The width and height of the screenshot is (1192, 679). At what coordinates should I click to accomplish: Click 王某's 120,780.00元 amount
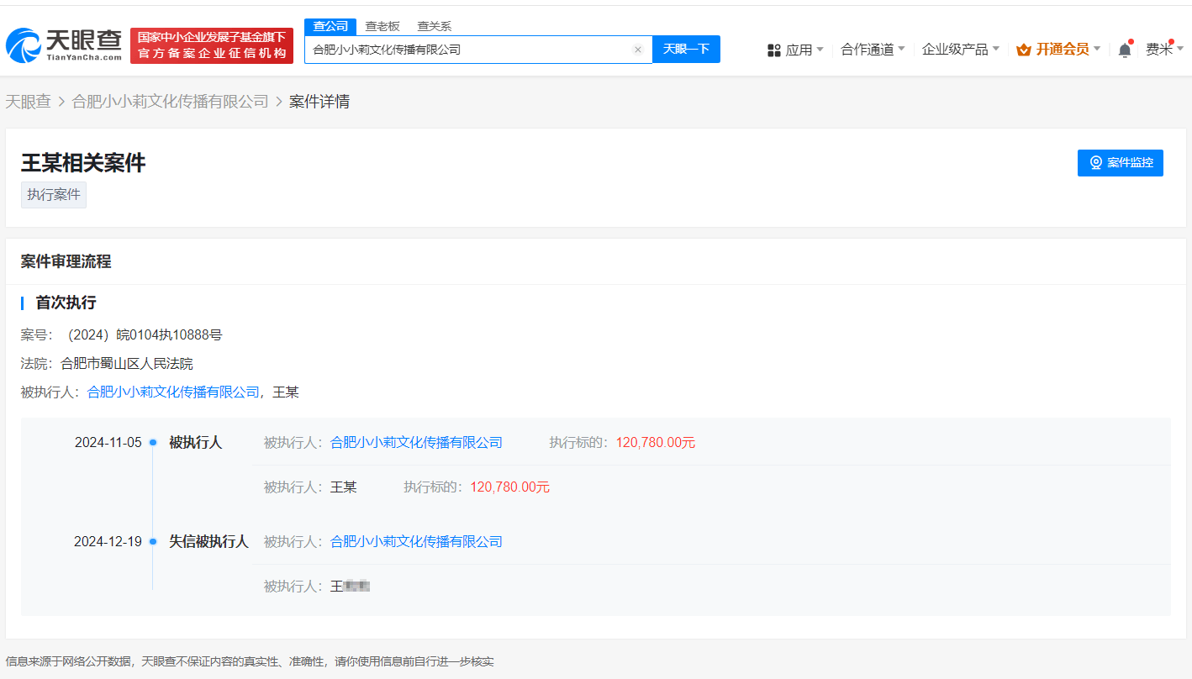(x=509, y=487)
